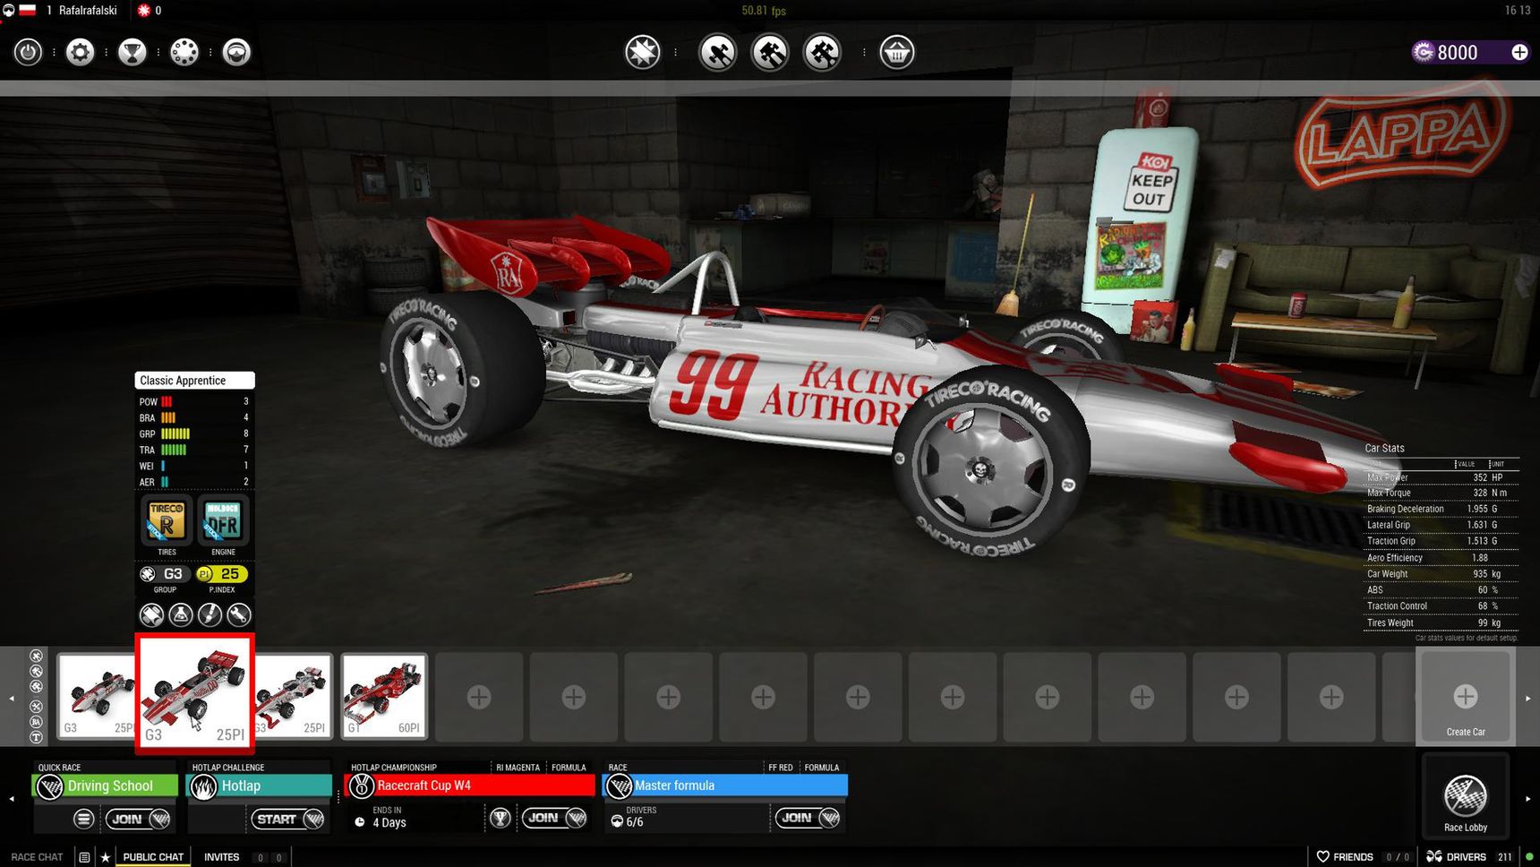The width and height of the screenshot is (1540, 867).
Task: Join the Driving School quick race
Action: (138, 819)
